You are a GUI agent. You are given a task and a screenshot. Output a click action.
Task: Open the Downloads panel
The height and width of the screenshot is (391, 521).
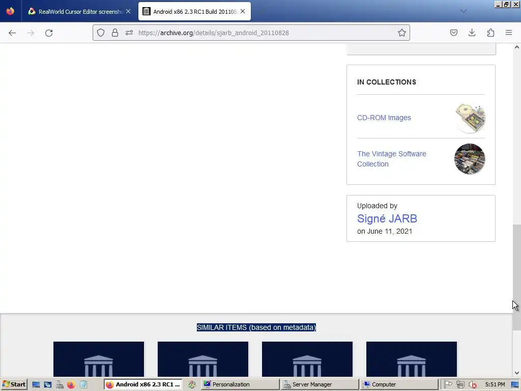point(472,33)
